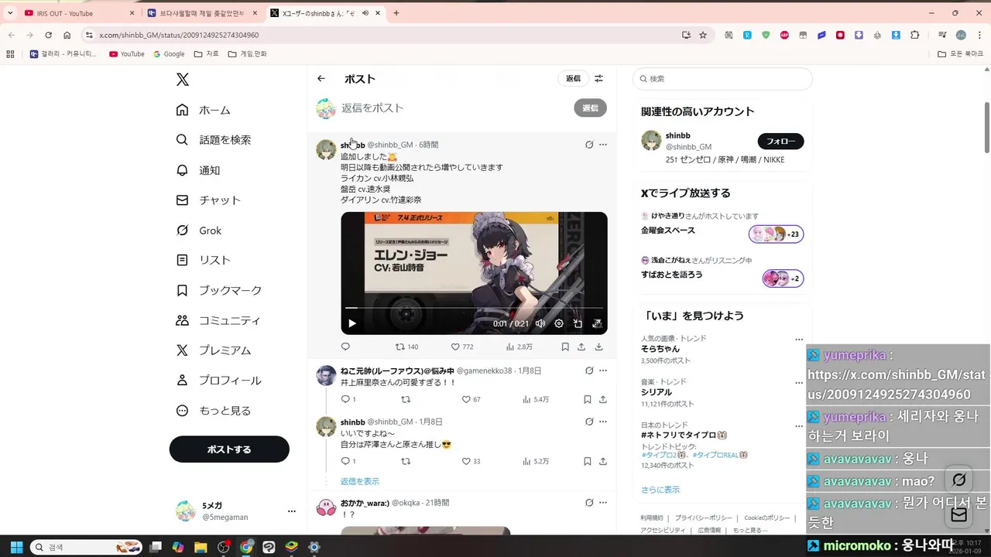Open video settings gear
The image size is (991, 557).
pyautogui.click(x=559, y=323)
